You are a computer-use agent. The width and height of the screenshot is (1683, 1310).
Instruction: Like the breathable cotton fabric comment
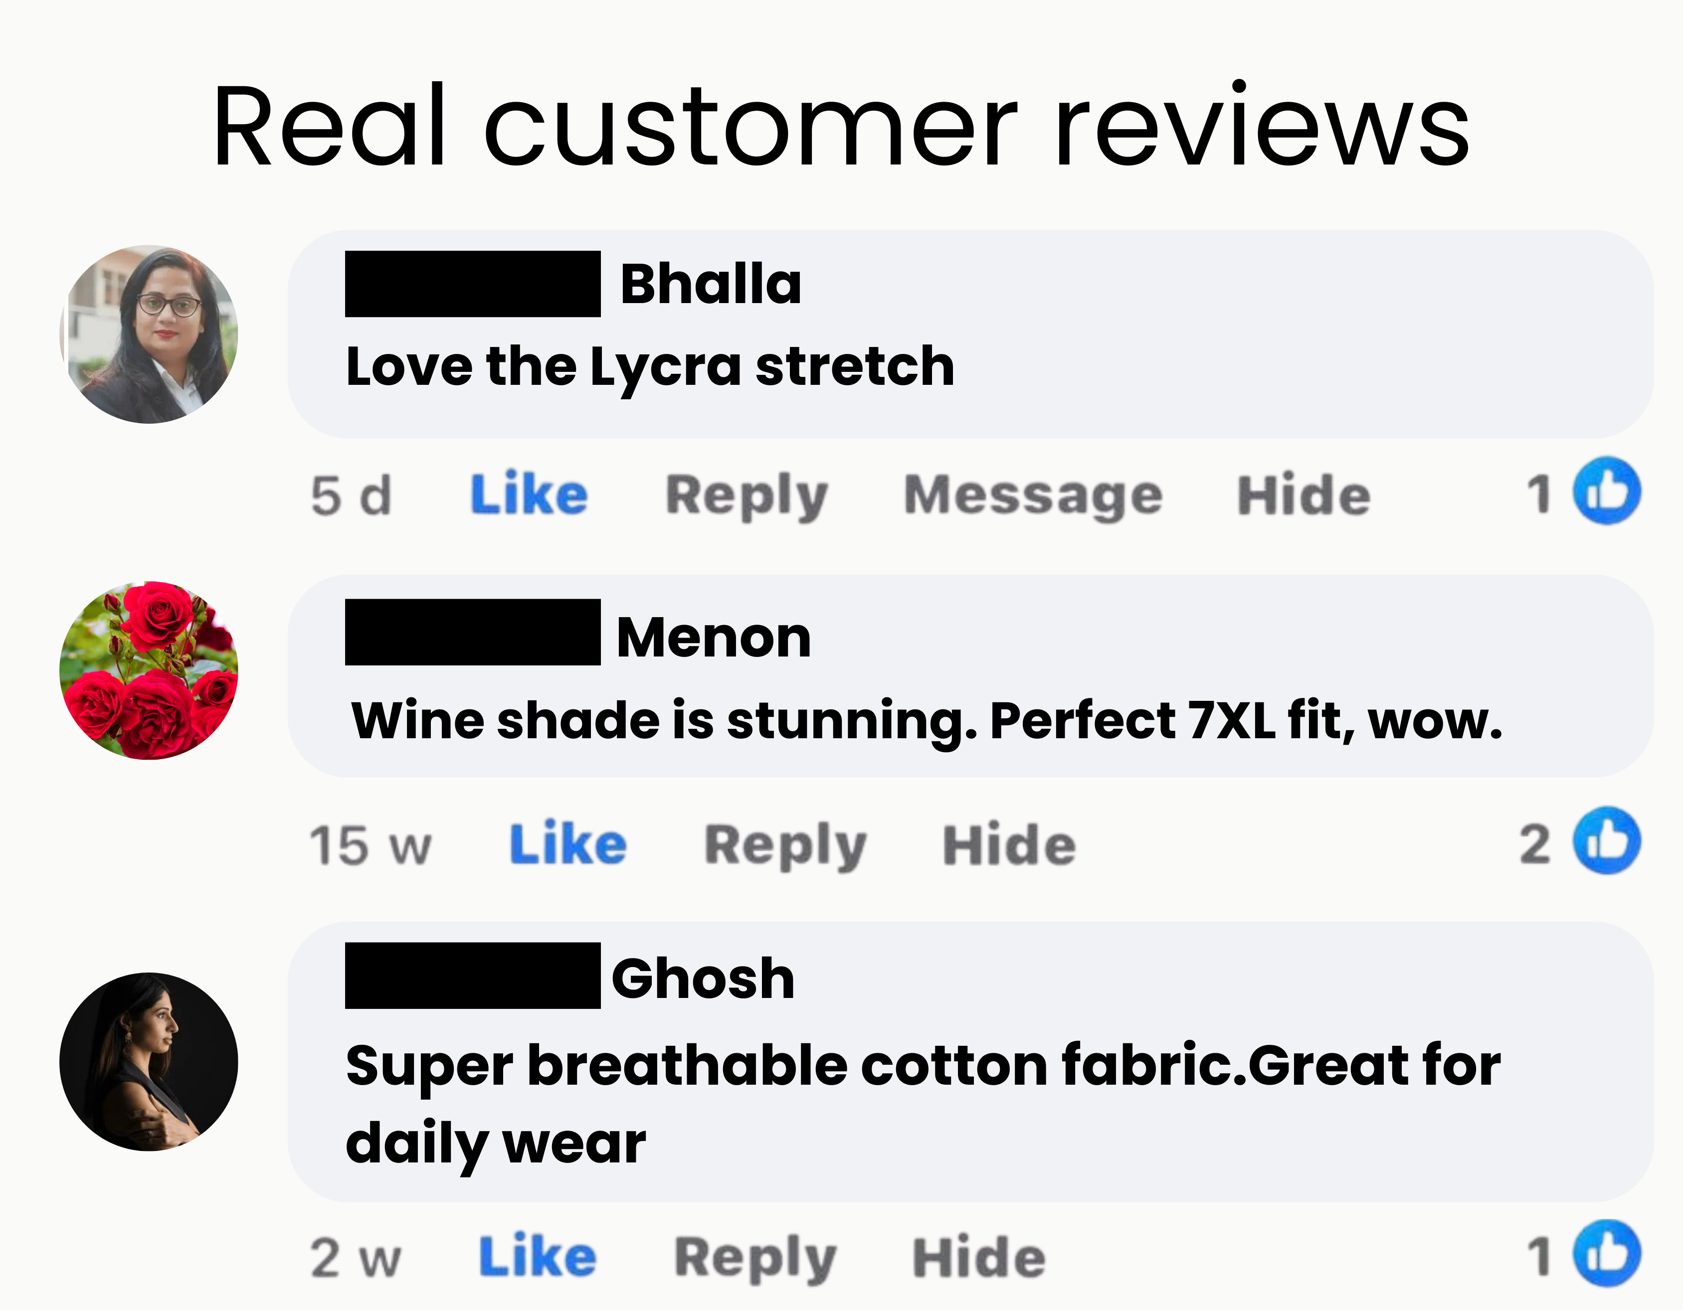(538, 1256)
